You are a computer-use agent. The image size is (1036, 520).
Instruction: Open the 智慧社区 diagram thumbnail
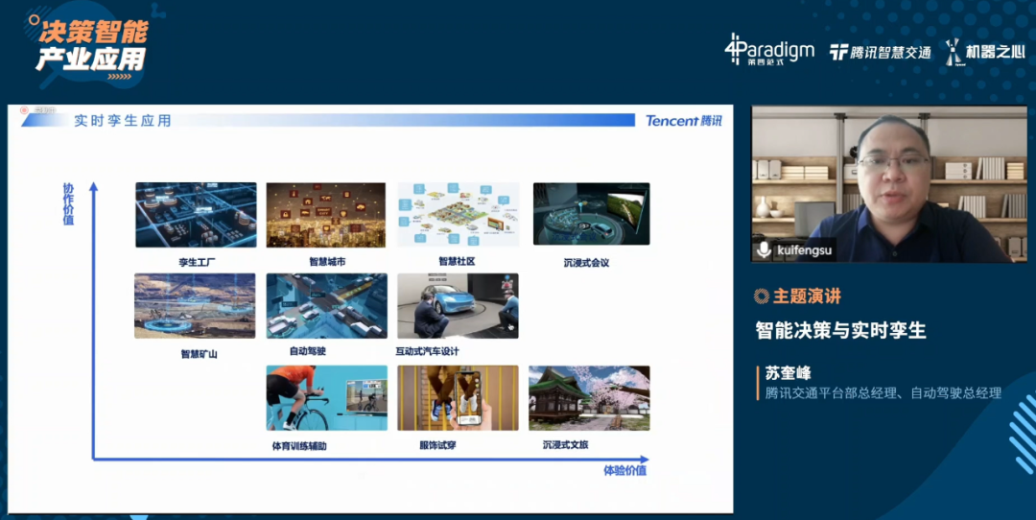coord(458,215)
